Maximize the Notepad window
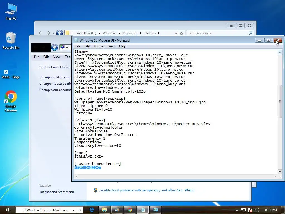 [269, 40]
